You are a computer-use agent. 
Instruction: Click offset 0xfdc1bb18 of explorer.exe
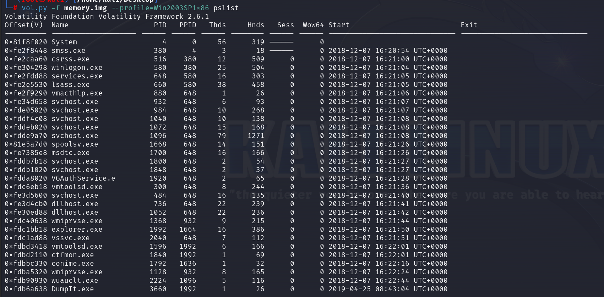(x=26, y=229)
